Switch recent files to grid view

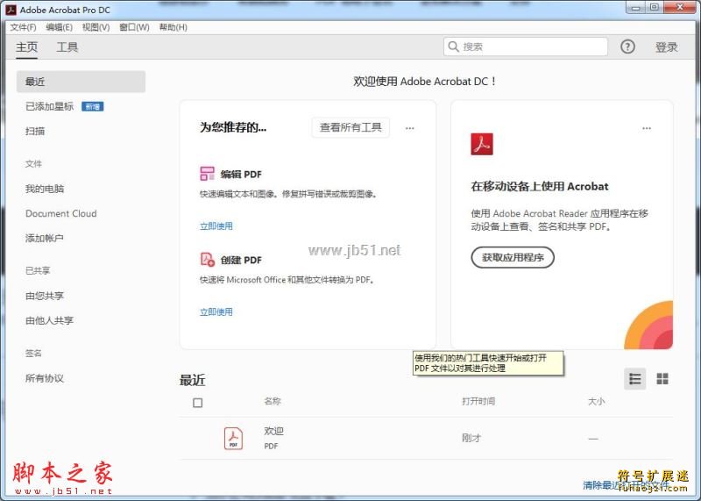(x=662, y=379)
